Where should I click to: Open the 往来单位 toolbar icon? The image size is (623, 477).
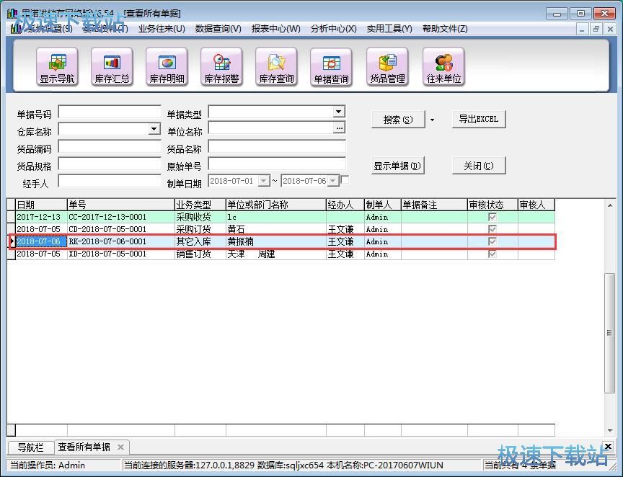pyautogui.click(x=443, y=66)
